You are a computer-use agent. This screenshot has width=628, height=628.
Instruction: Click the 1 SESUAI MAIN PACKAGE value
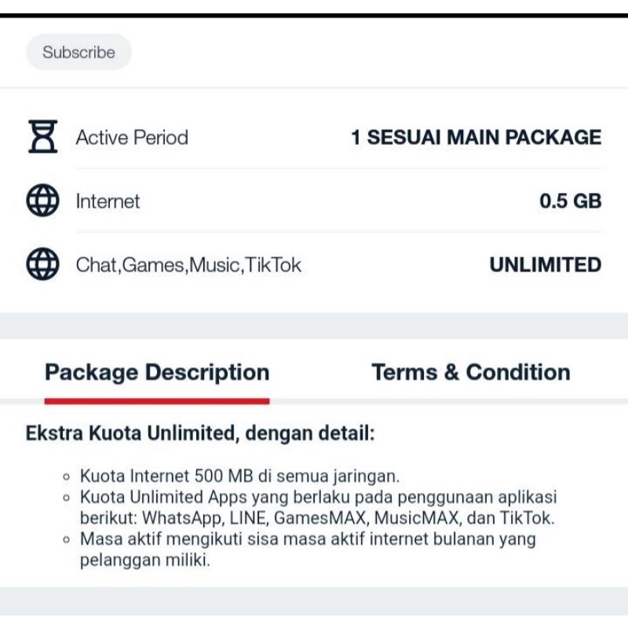click(476, 137)
